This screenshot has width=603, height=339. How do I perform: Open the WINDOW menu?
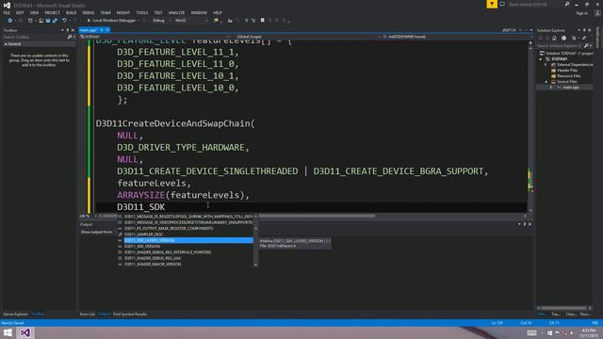[199, 12]
